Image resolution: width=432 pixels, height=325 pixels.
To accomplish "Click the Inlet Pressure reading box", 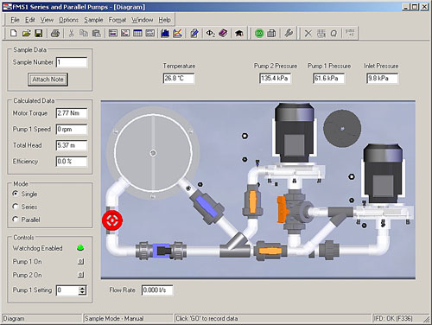I will (x=382, y=79).
